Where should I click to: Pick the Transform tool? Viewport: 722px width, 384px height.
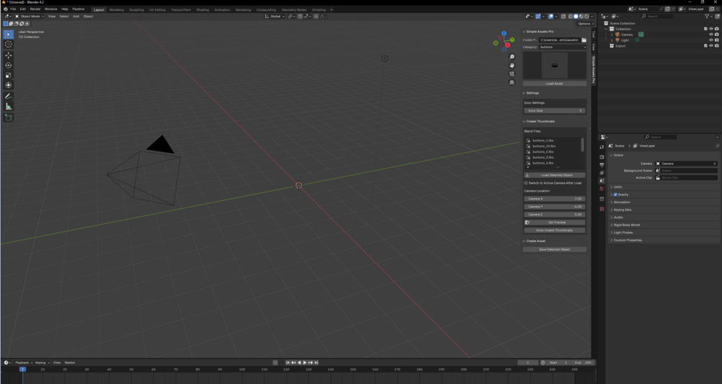click(x=9, y=85)
